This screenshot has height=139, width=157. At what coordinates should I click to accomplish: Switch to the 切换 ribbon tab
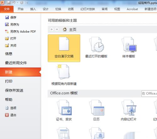(x=58, y=9)
